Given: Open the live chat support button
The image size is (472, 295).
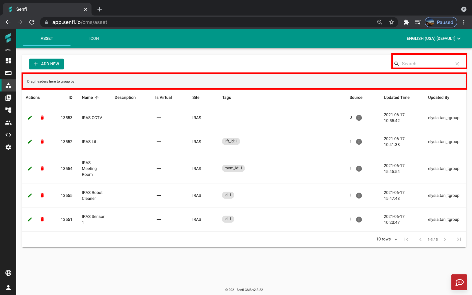Looking at the screenshot, I should click(x=459, y=282).
